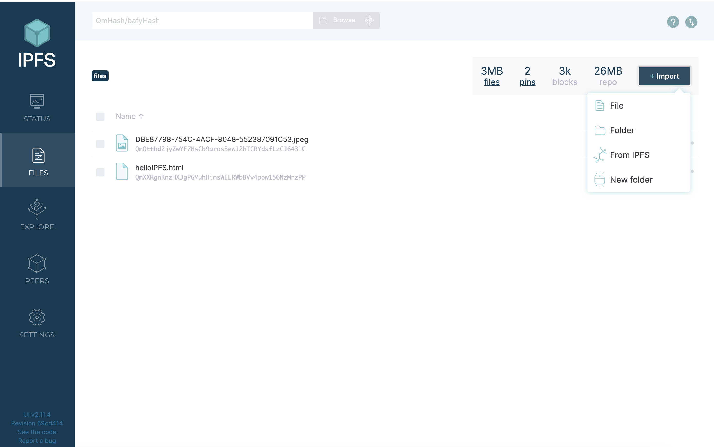Check the DBE87798 jpeg file checkbox
The height and width of the screenshot is (447, 714).
100,144
